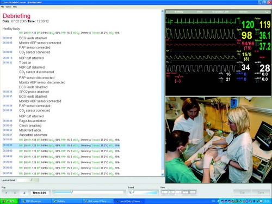
Task: Click the SpO2 value 98 on the monitor
Action: (247, 35)
